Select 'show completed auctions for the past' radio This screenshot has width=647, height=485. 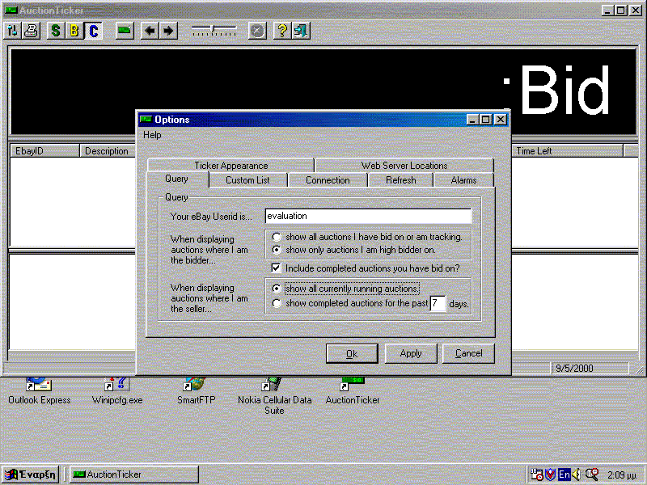pyautogui.click(x=277, y=304)
